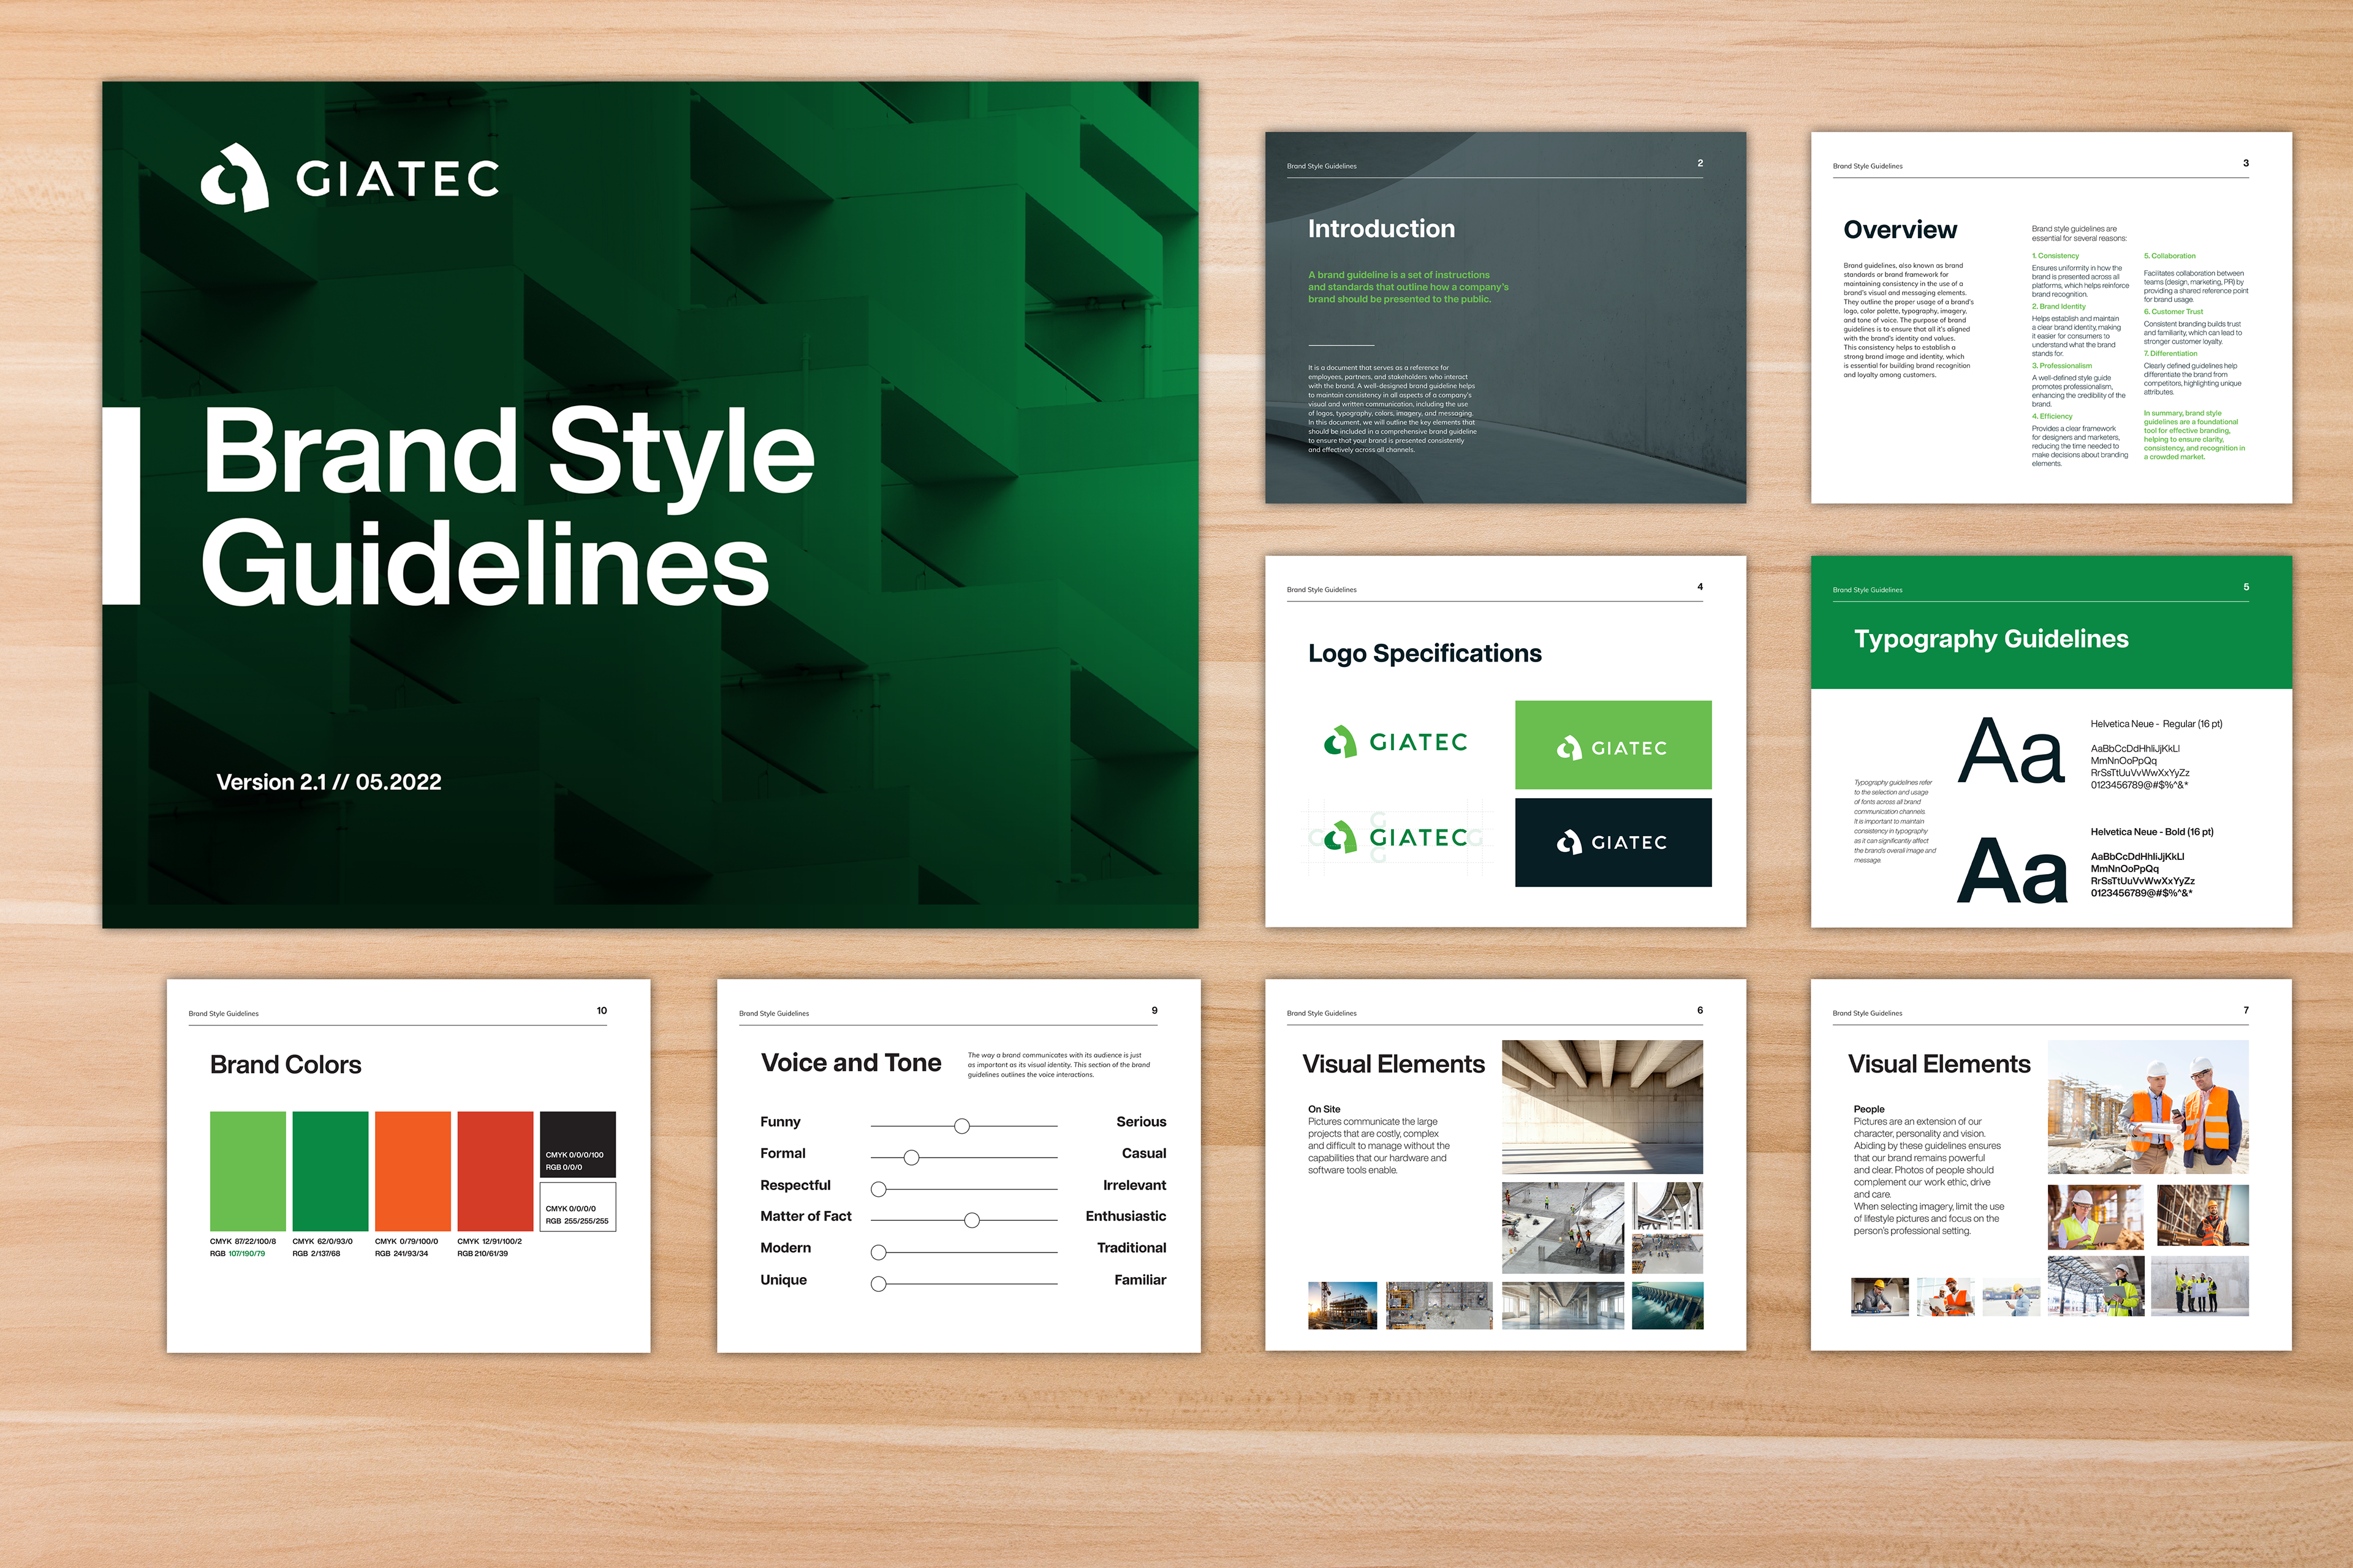Pick the black CMYK 0/0/0/100 swatch
The height and width of the screenshot is (1568, 2353).
578,1144
